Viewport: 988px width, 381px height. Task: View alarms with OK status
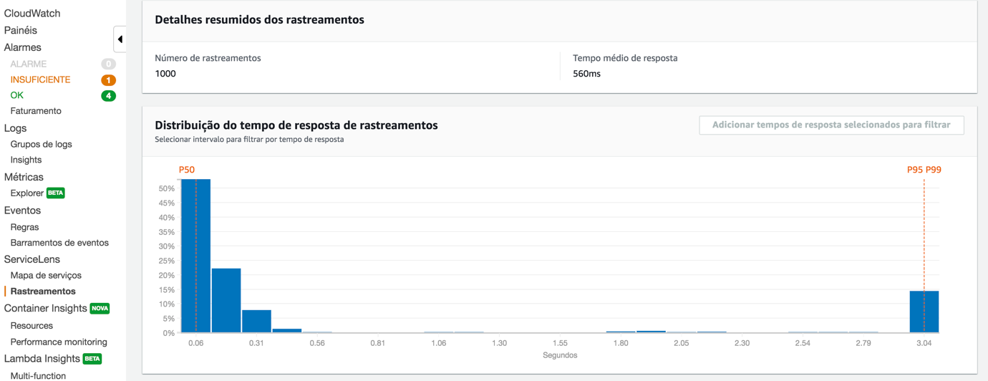[17, 95]
